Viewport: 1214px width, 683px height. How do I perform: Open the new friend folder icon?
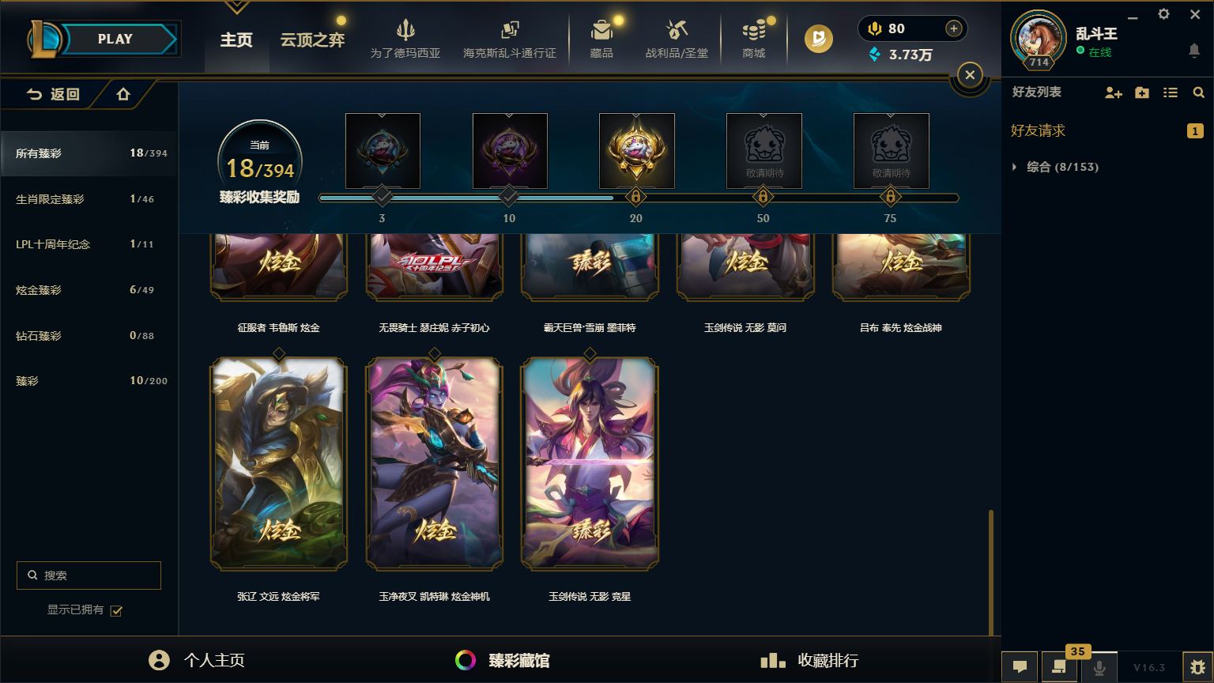pos(1142,92)
